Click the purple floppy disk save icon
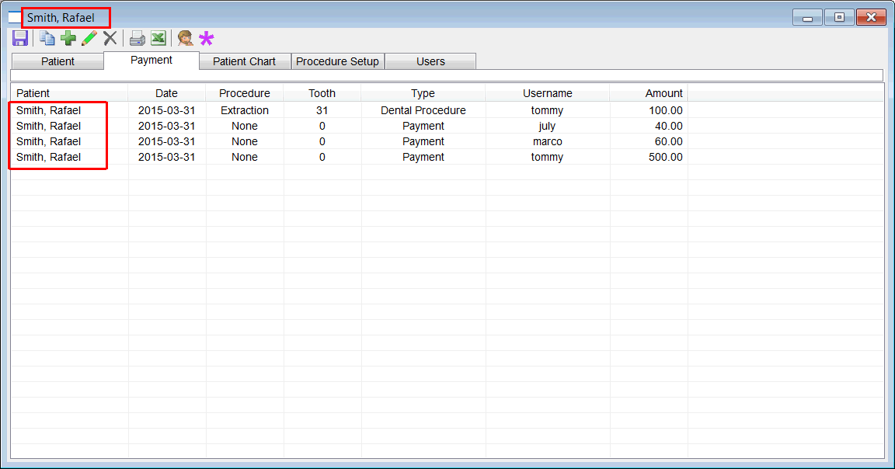The image size is (895, 469). pos(20,38)
